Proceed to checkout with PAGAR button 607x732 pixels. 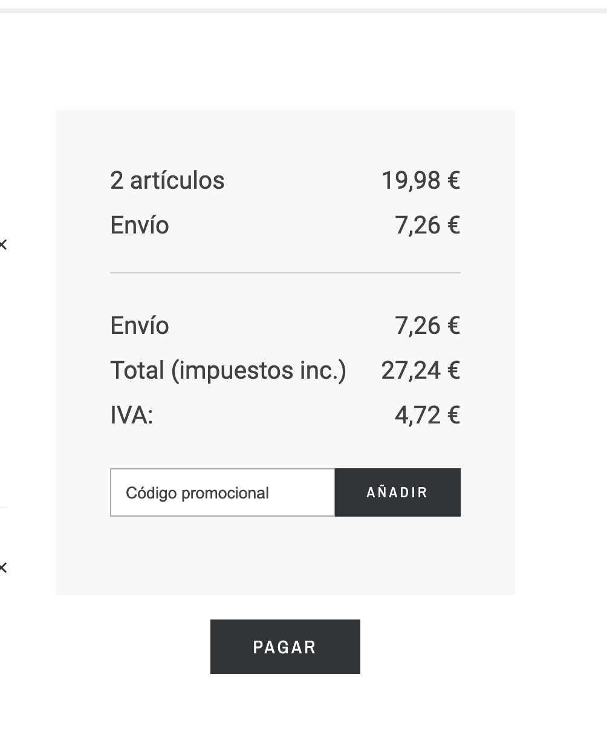285,647
